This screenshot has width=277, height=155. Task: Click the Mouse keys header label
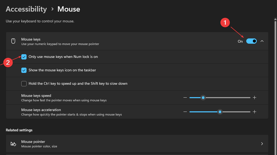click(31, 39)
